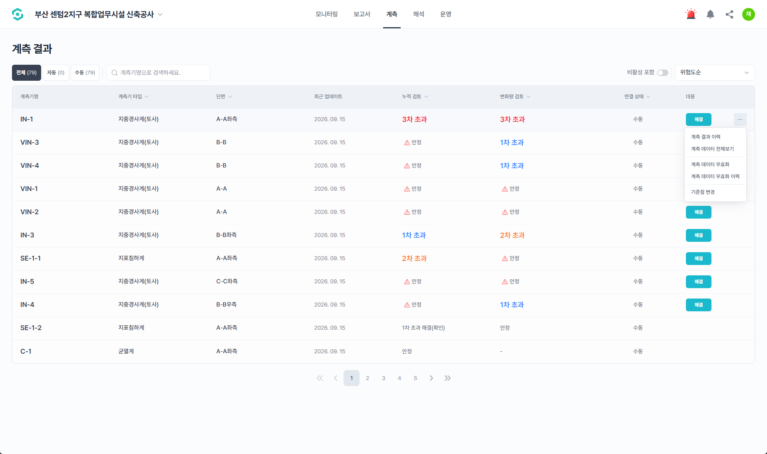Screen dimensions: 767x454
Task: Open the 위험도순 sort dropdown
Action: (x=715, y=73)
